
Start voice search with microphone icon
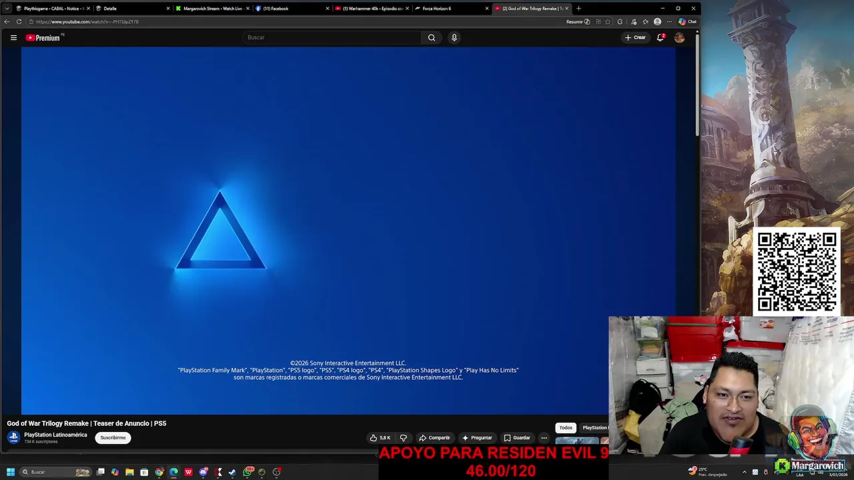[x=454, y=37]
